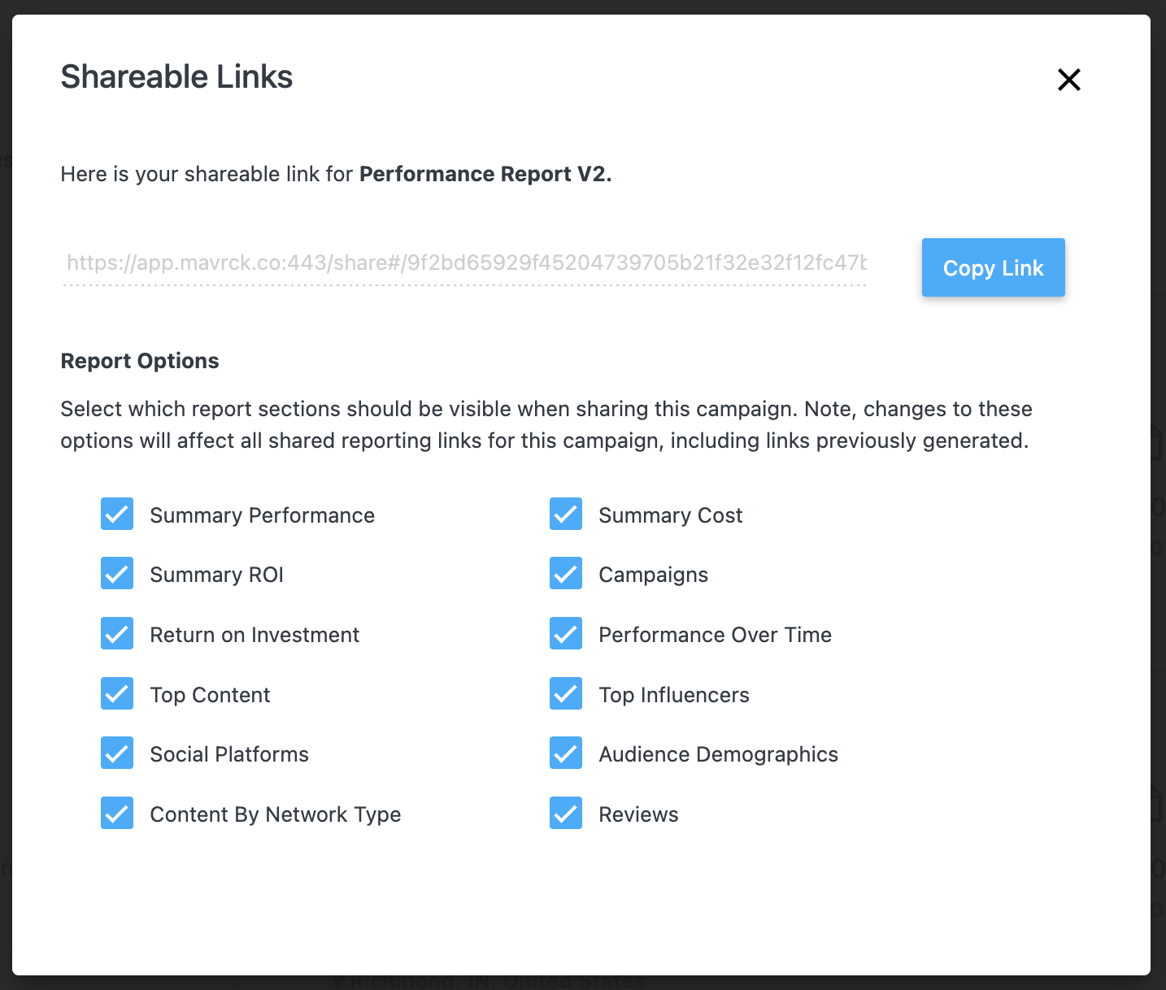Click the Copy Link button
Viewport: 1166px width, 990px height.
coord(993,267)
